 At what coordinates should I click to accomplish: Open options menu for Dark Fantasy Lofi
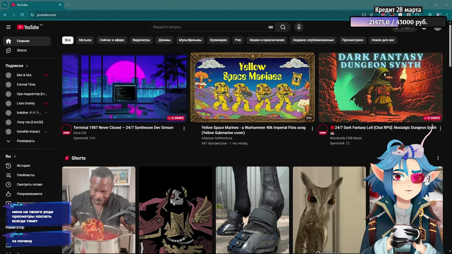pos(440,128)
